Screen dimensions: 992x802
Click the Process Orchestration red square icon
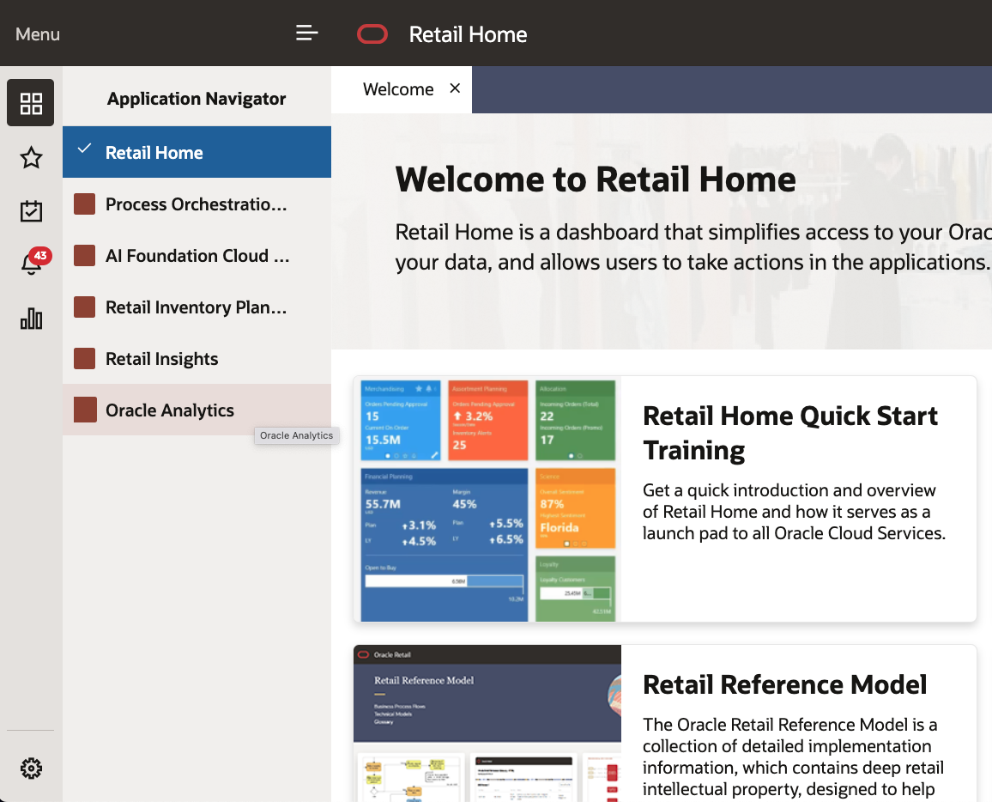85,204
